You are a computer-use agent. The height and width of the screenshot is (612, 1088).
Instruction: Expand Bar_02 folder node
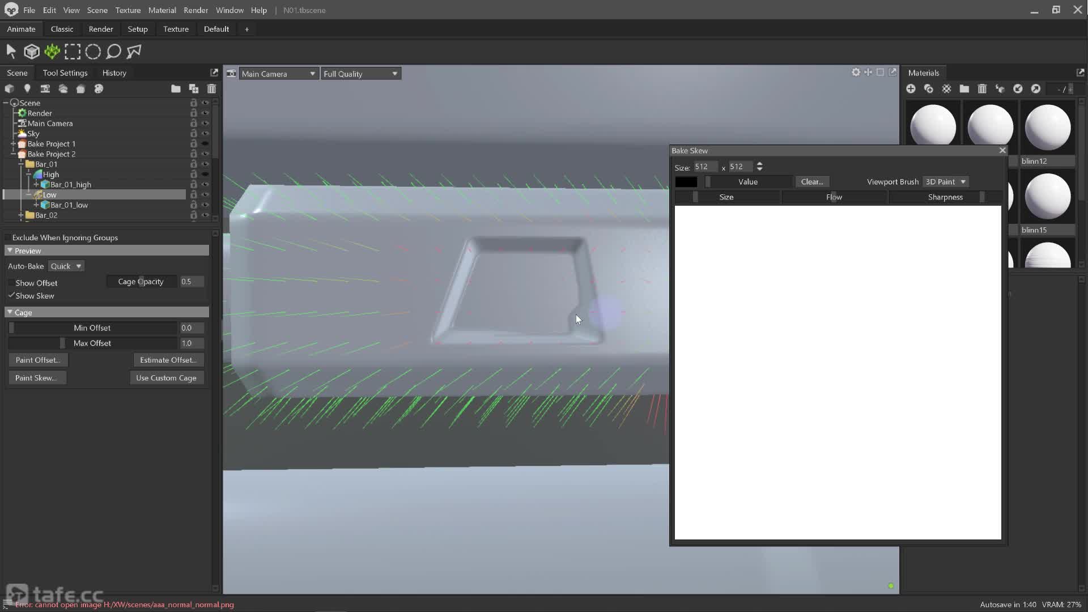21,215
